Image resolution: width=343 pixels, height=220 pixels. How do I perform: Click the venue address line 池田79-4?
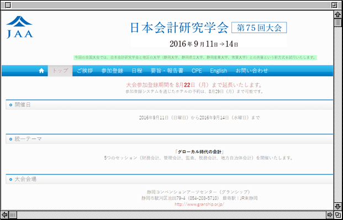[x=199, y=198]
